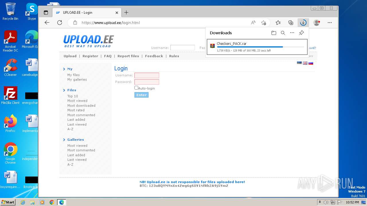Go back with the browser back arrow
The width and height of the screenshot is (367, 206).
[x=47, y=23]
